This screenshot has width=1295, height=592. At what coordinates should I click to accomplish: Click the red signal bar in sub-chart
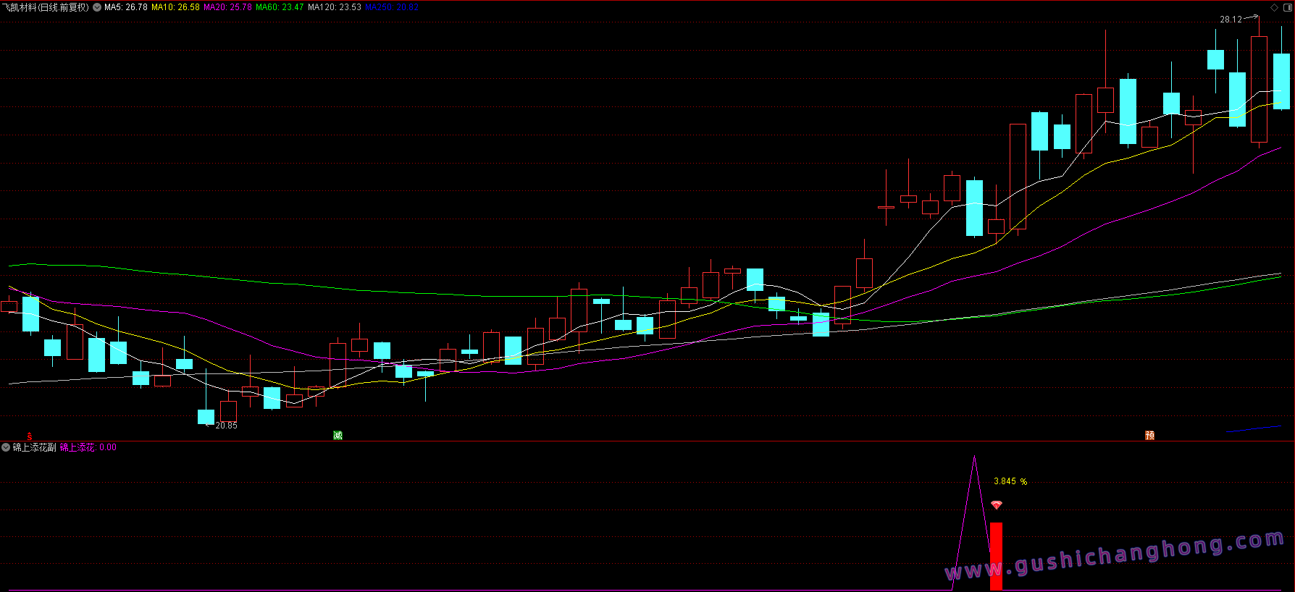tap(997, 555)
